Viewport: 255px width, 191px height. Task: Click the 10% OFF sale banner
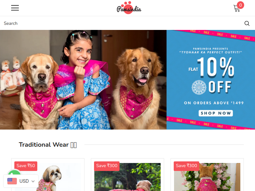coord(211,80)
